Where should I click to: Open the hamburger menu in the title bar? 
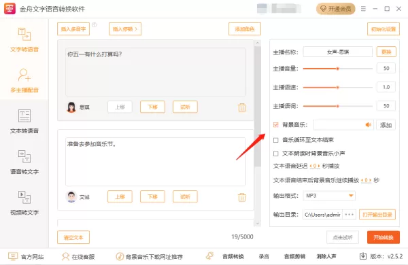coord(363,9)
